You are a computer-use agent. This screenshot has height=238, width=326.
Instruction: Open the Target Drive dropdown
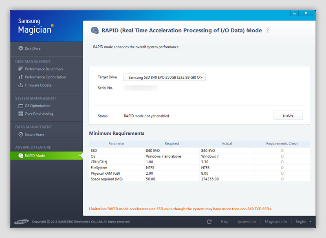pyautogui.click(x=165, y=77)
